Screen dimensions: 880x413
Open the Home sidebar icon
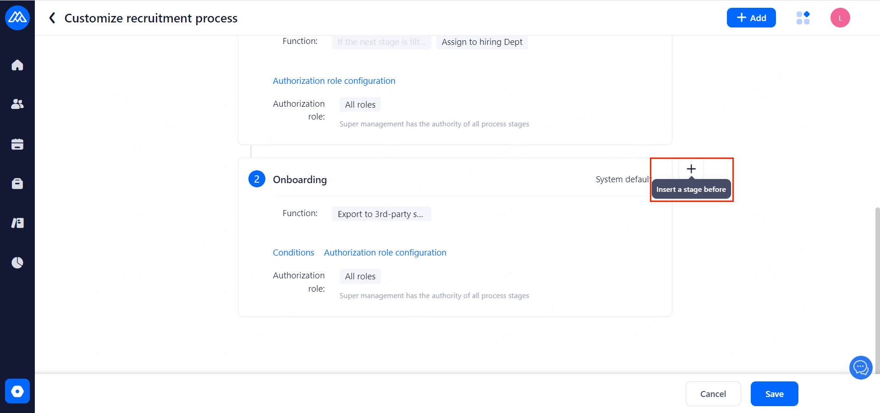point(17,65)
